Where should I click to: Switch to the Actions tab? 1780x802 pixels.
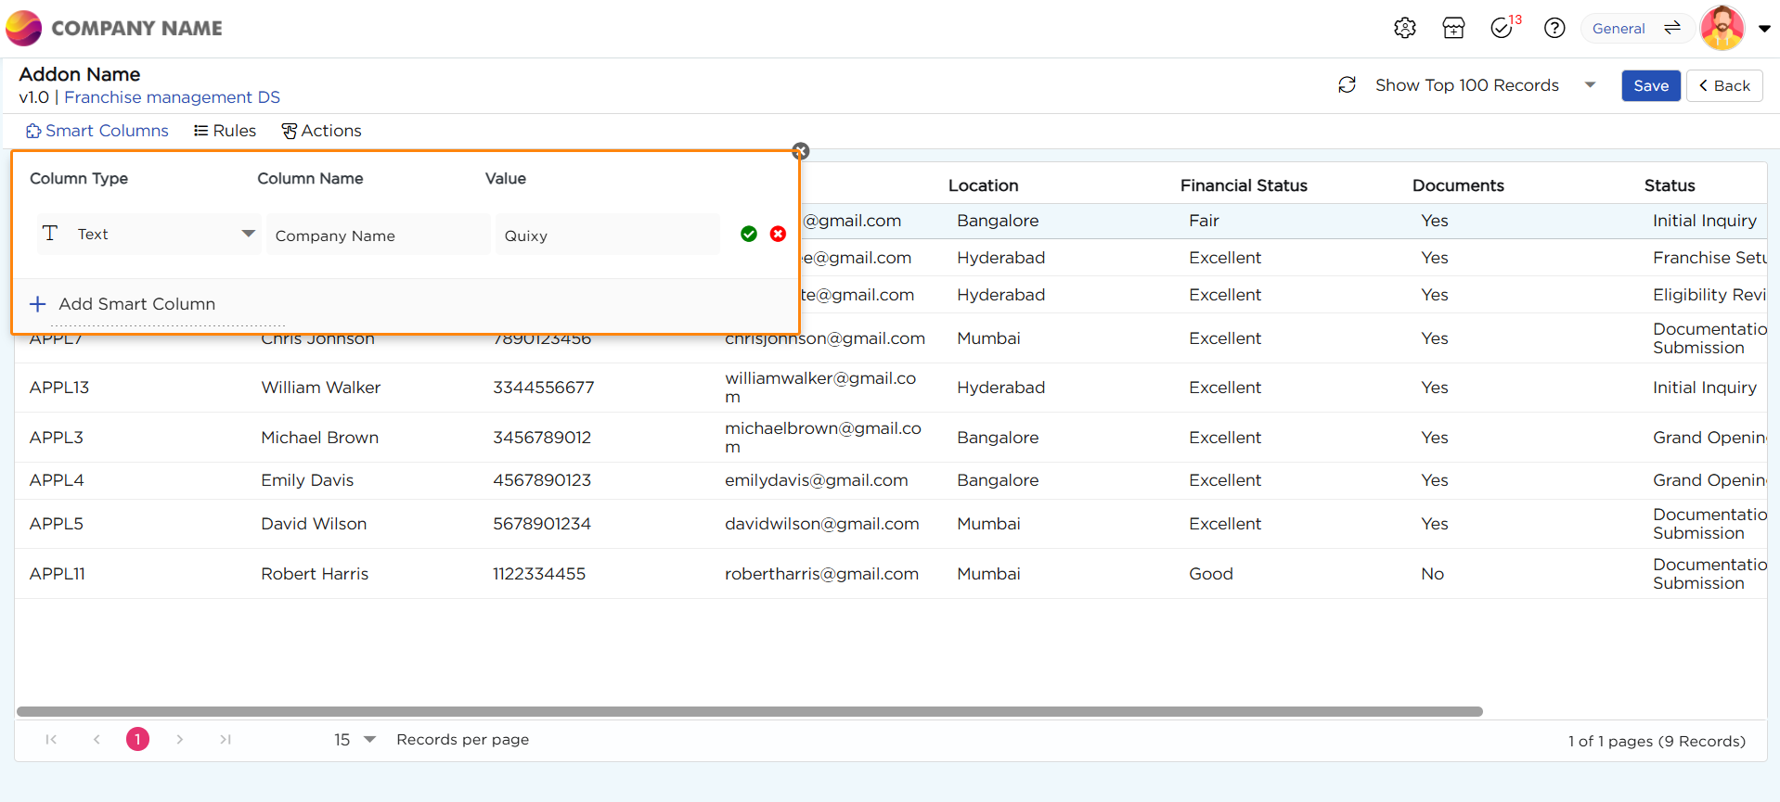(x=321, y=131)
